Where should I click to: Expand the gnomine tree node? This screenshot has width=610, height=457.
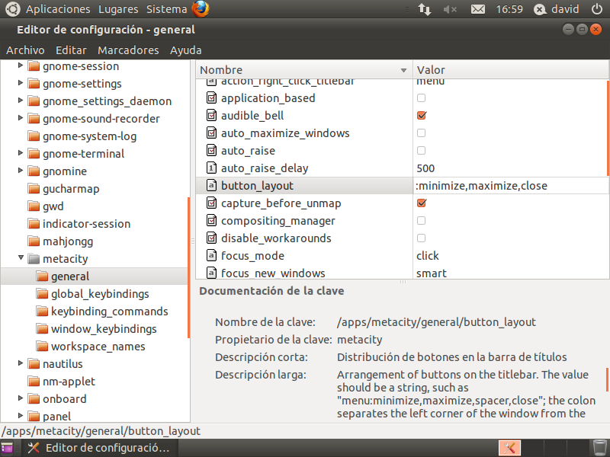[x=21, y=170]
